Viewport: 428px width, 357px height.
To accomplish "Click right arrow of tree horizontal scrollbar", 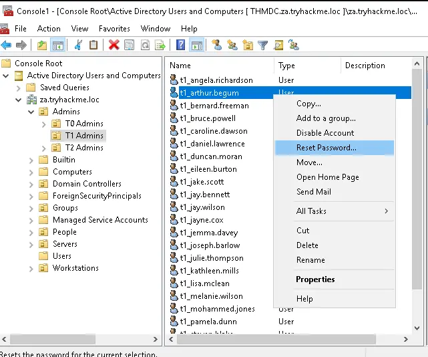I will click(156, 339).
